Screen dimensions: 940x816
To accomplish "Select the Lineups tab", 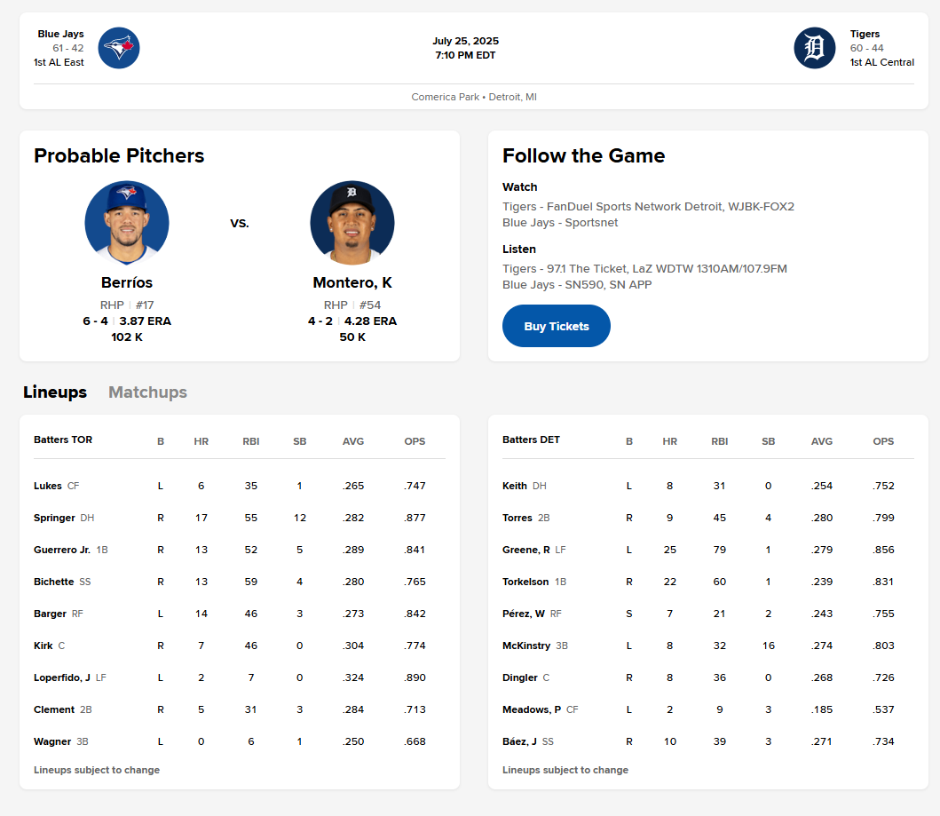I will click(x=55, y=392).
